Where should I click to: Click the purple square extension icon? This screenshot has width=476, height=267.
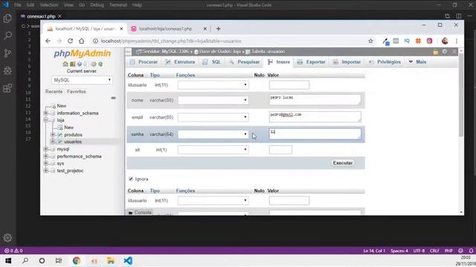(x=429, y=41)
